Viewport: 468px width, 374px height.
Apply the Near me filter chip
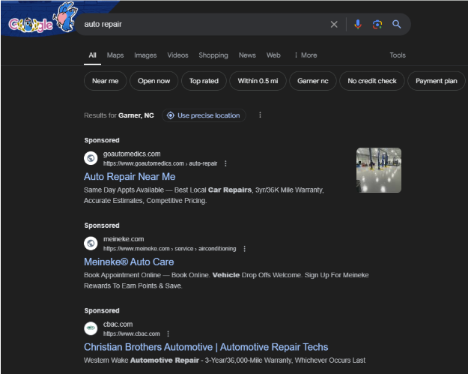click(106, 81)
